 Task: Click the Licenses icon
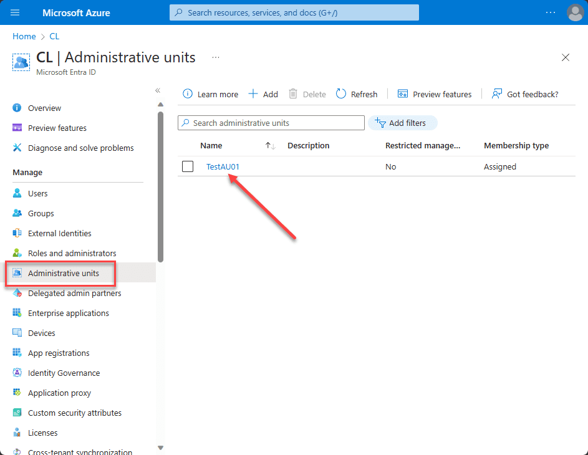coord(17,433)
